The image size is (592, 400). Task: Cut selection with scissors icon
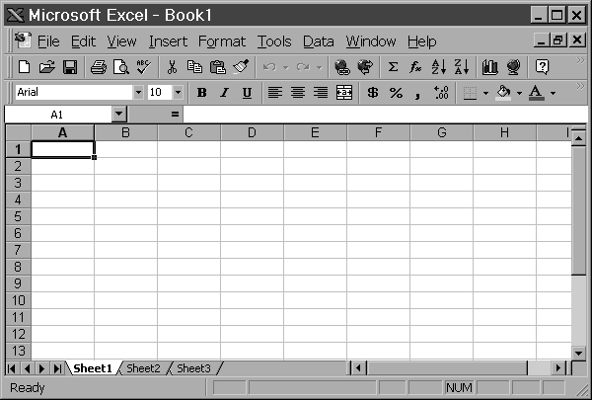(172, 67)
